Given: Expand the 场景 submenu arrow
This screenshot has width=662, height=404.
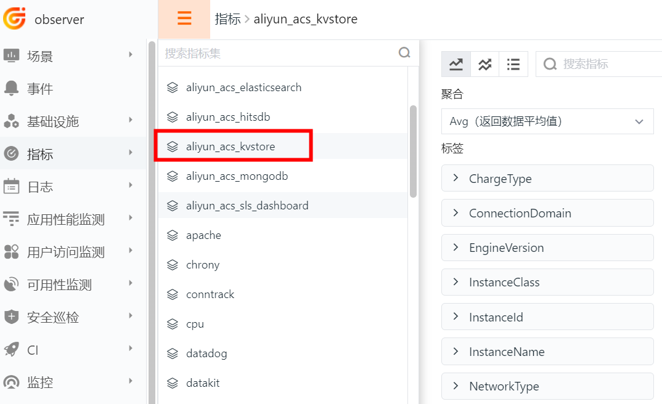Looking at the screenshot, I should (x=131, y=54).
